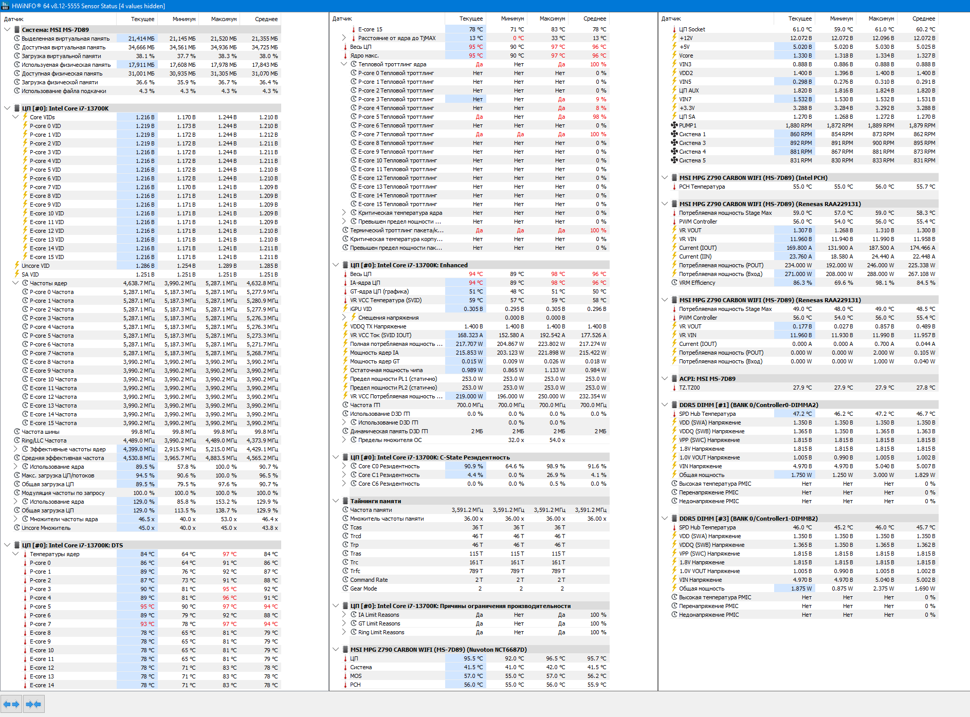Click Среднее column header in middle panel
The image size is (970, 717).
(x=589, y=19)
